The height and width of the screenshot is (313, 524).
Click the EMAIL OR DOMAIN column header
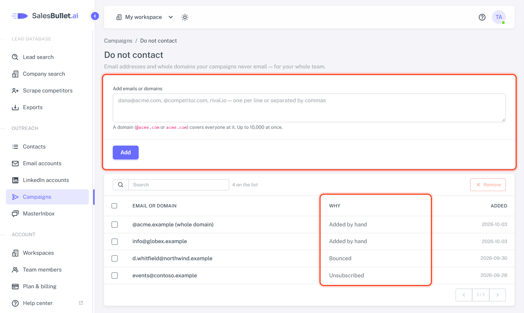tap(154, 206)
